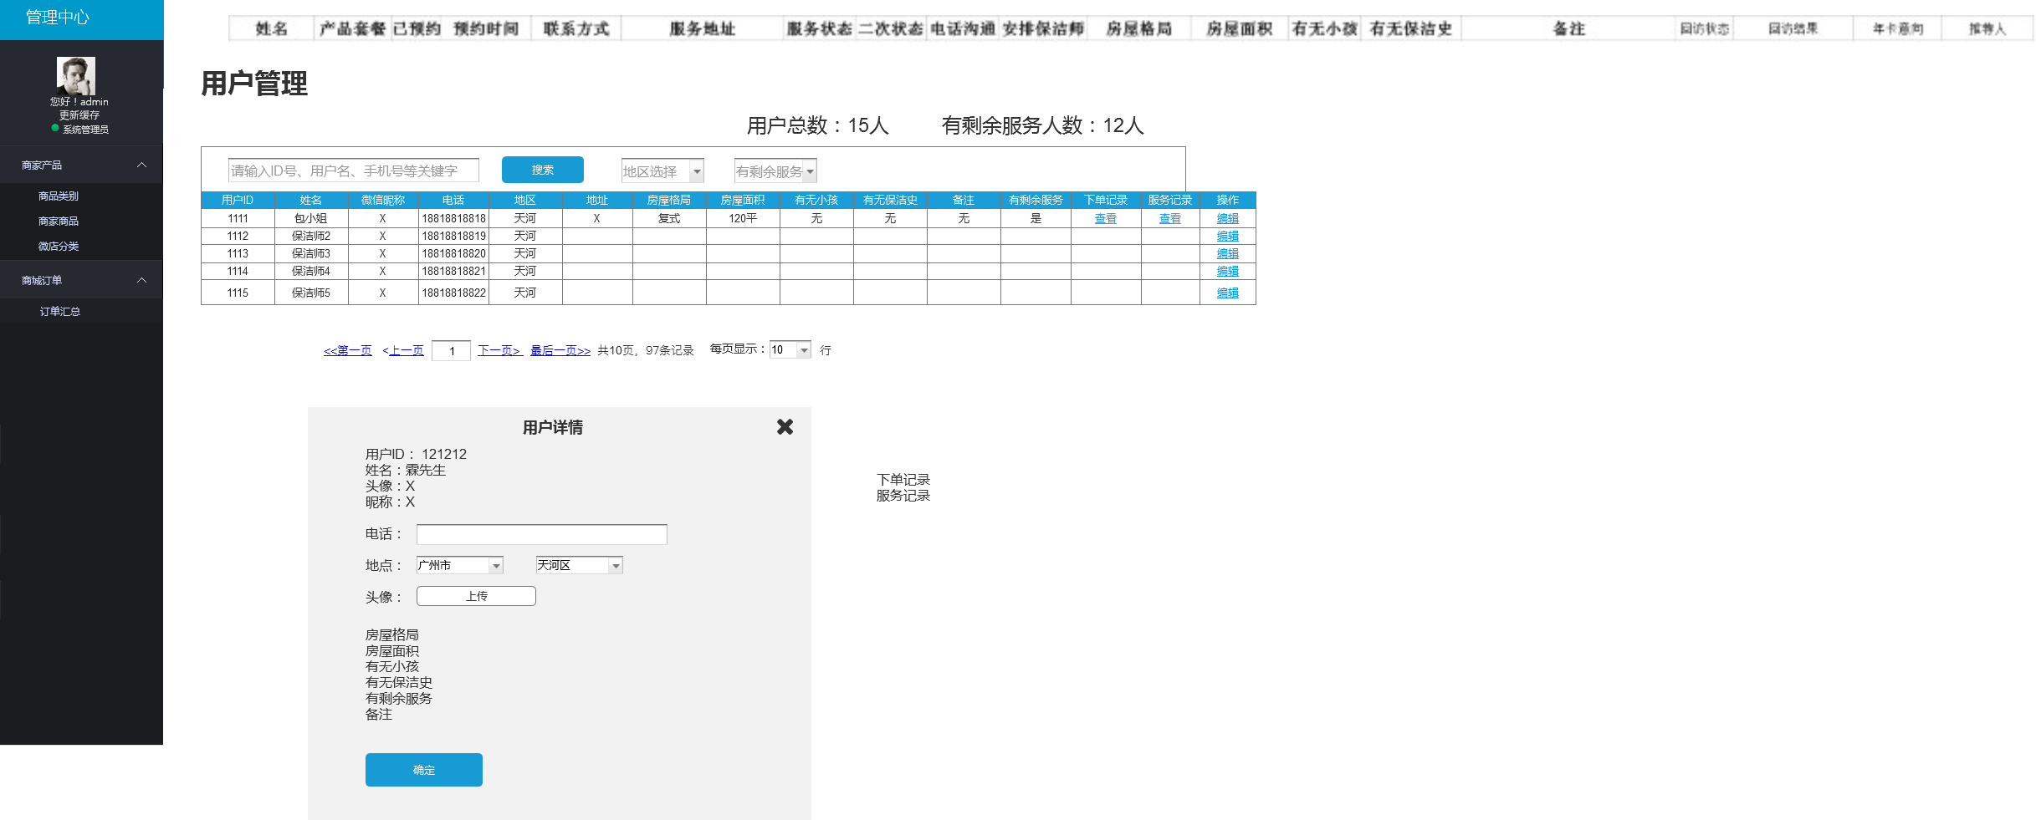Open 微店分类 in the sidebar
The height and width of the screenshot is (820, 2036).
pyautogui.click(x=59, y=247)
